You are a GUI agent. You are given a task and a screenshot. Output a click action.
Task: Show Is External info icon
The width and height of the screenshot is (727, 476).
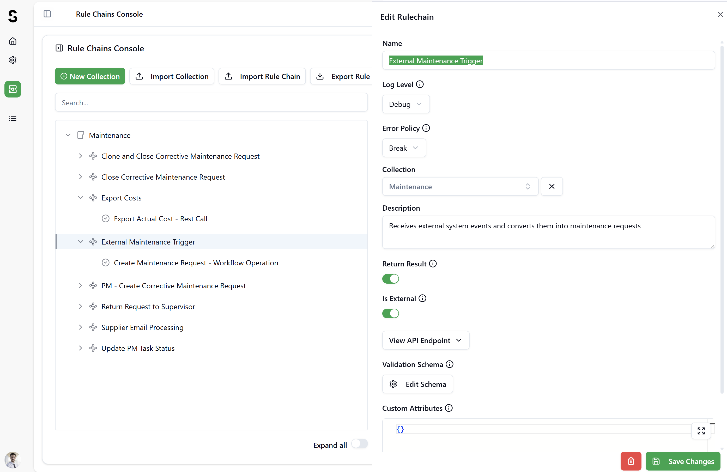pyautogui.click(x=422, y=298)
